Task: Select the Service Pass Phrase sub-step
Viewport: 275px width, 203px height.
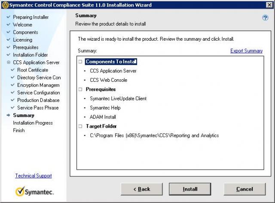Action: tap(38, 107)
